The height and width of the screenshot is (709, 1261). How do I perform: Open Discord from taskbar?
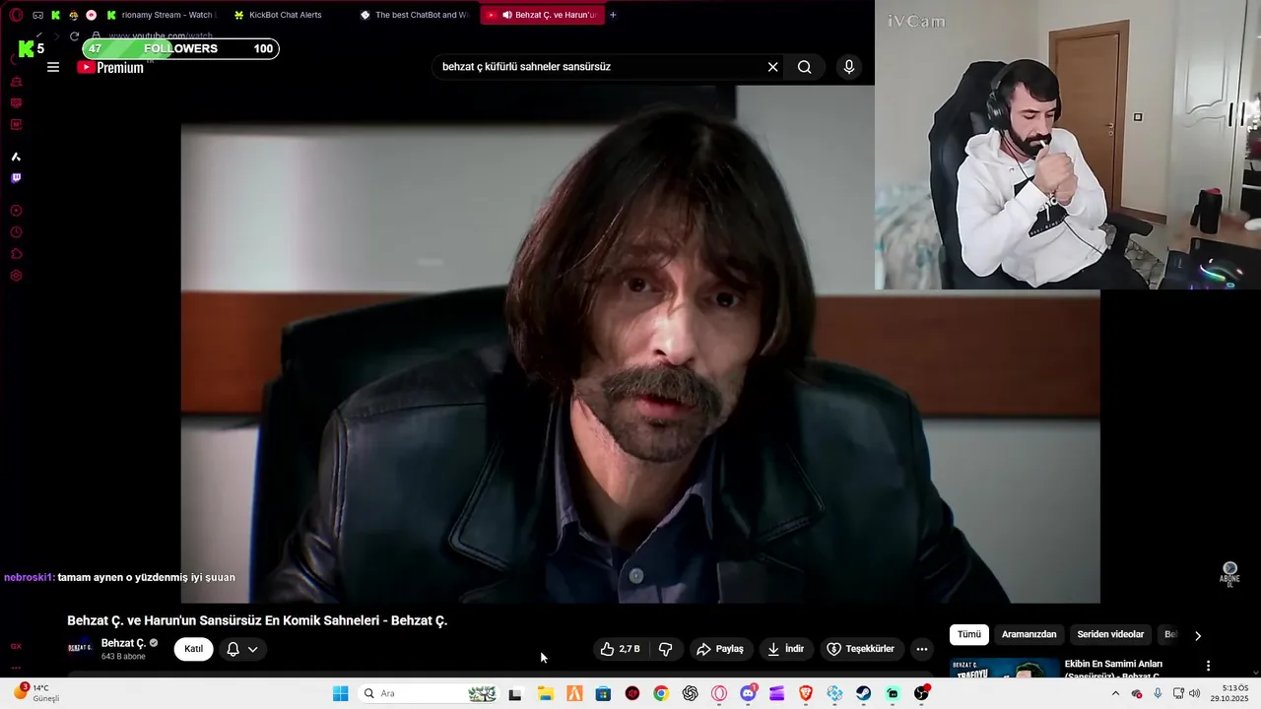[748, 693]
